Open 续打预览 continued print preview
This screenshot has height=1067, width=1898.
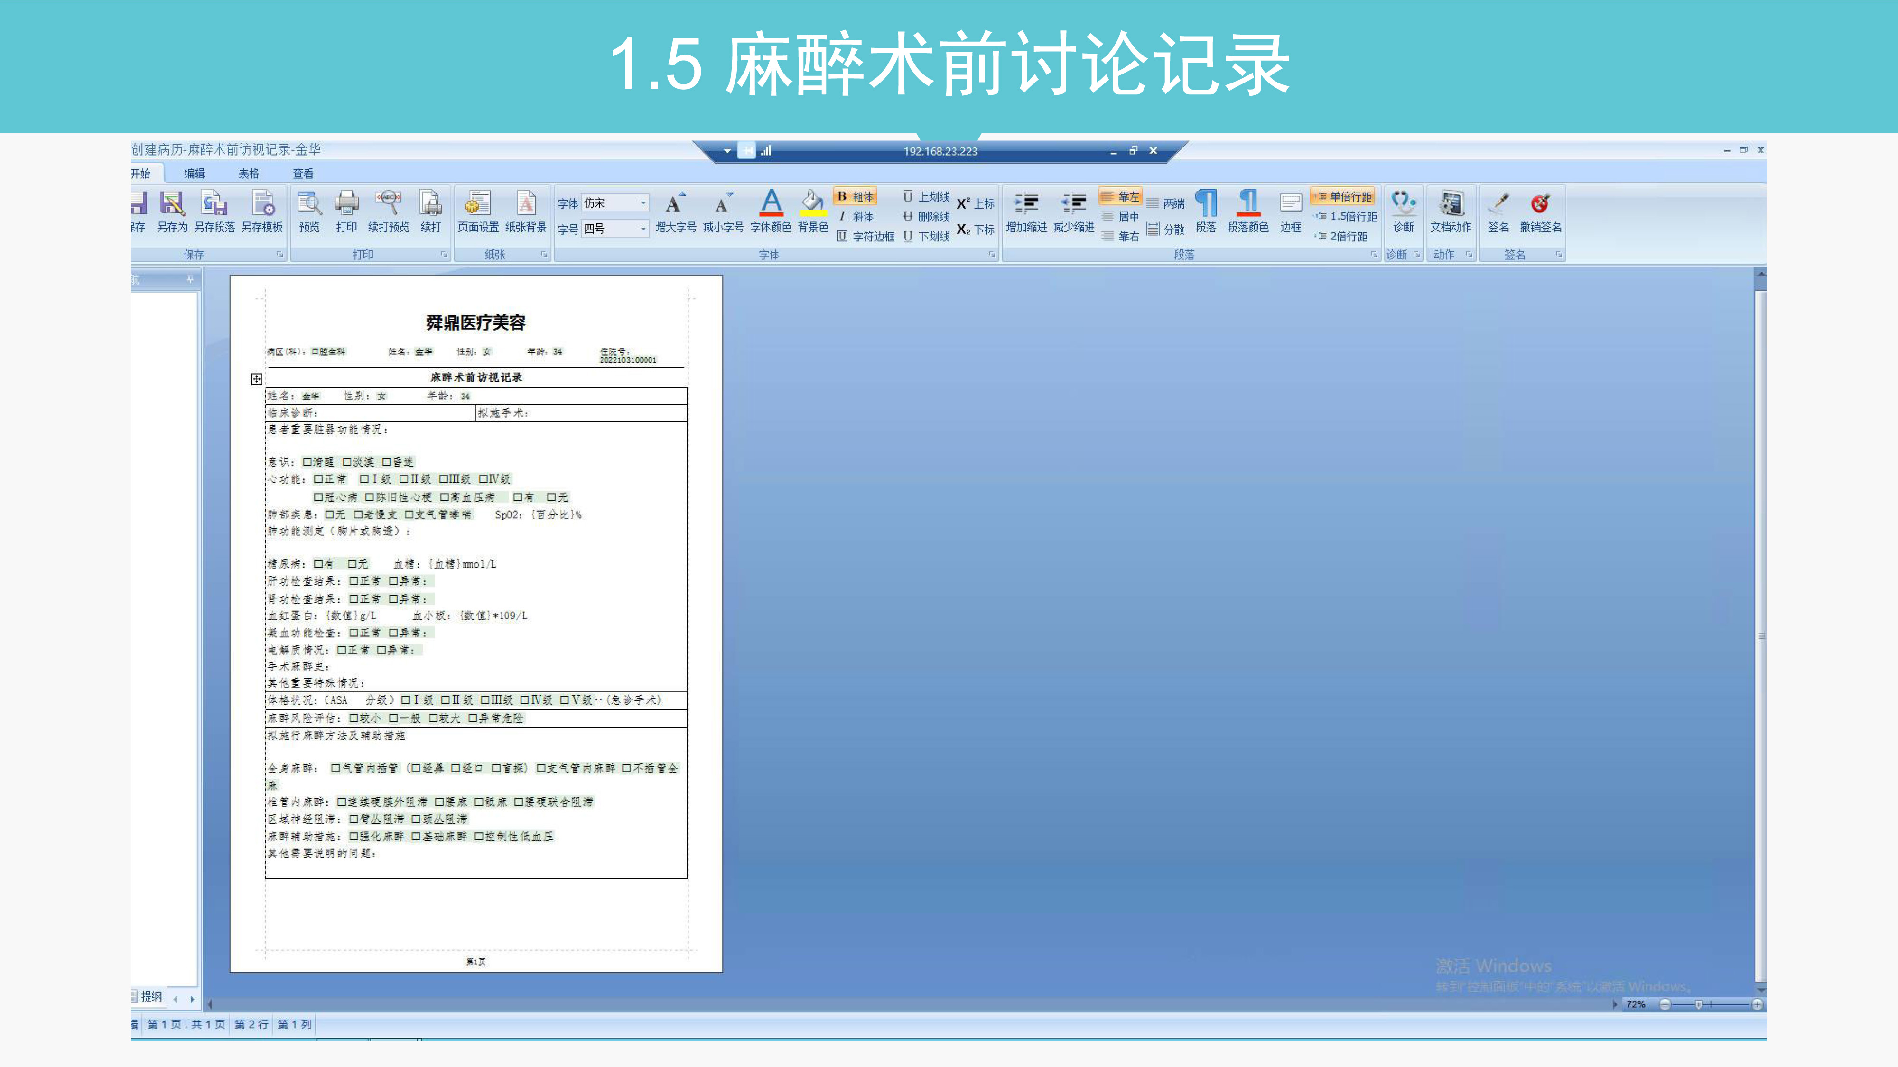[388, 212]
